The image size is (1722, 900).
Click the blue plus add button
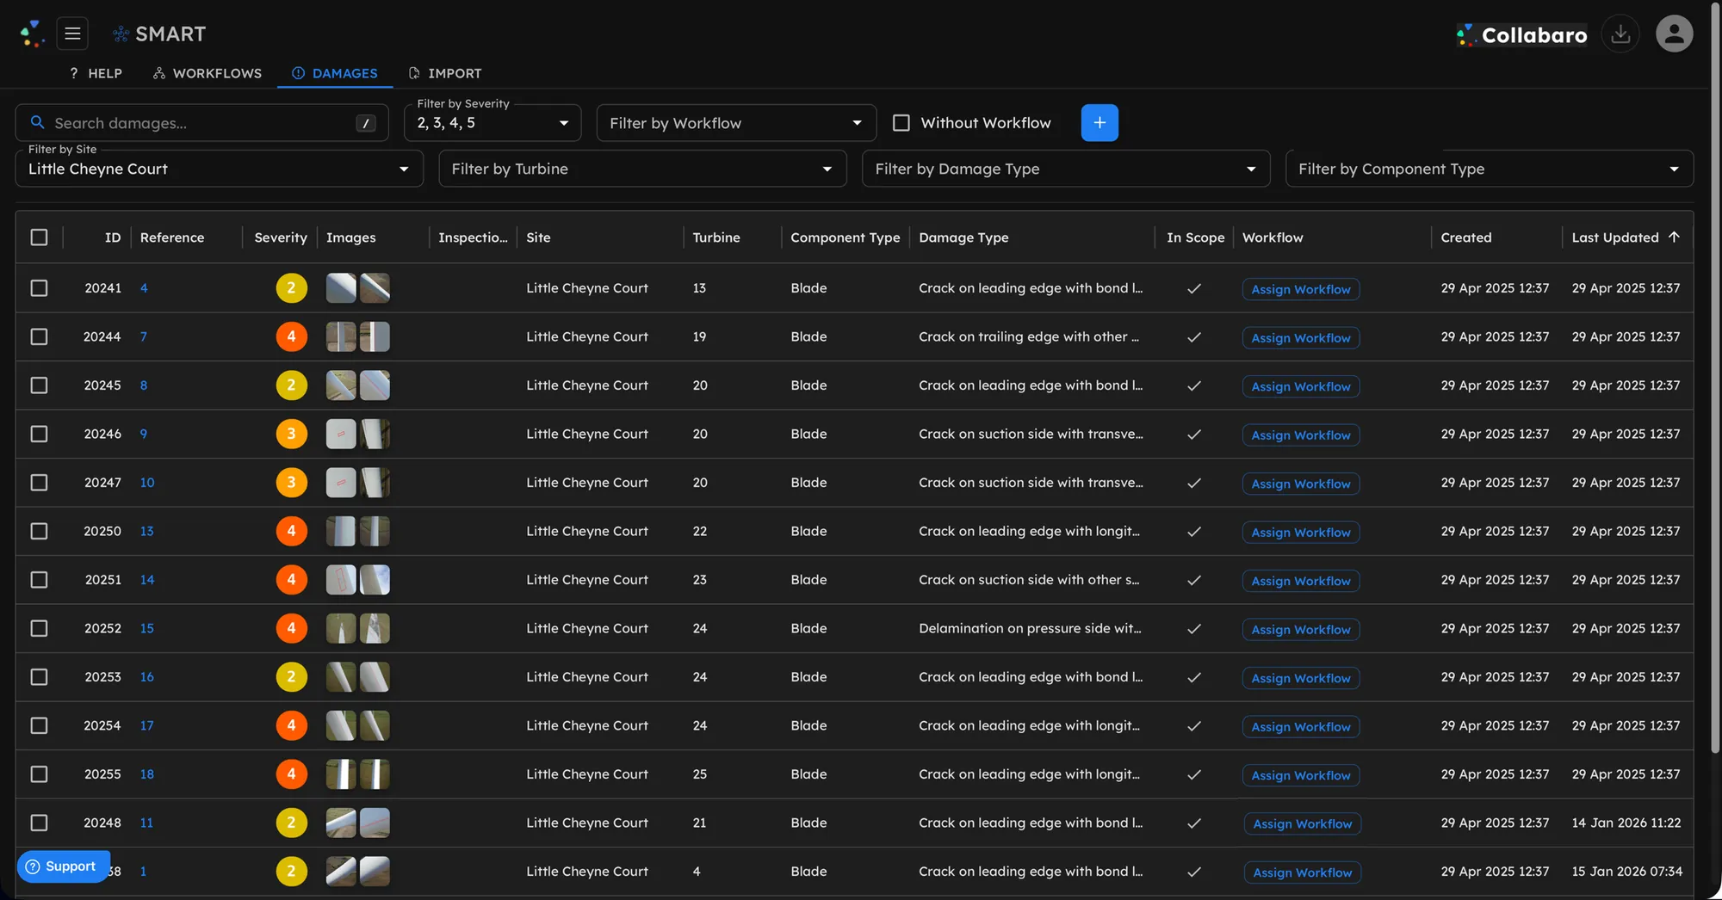coord(1099,123)
